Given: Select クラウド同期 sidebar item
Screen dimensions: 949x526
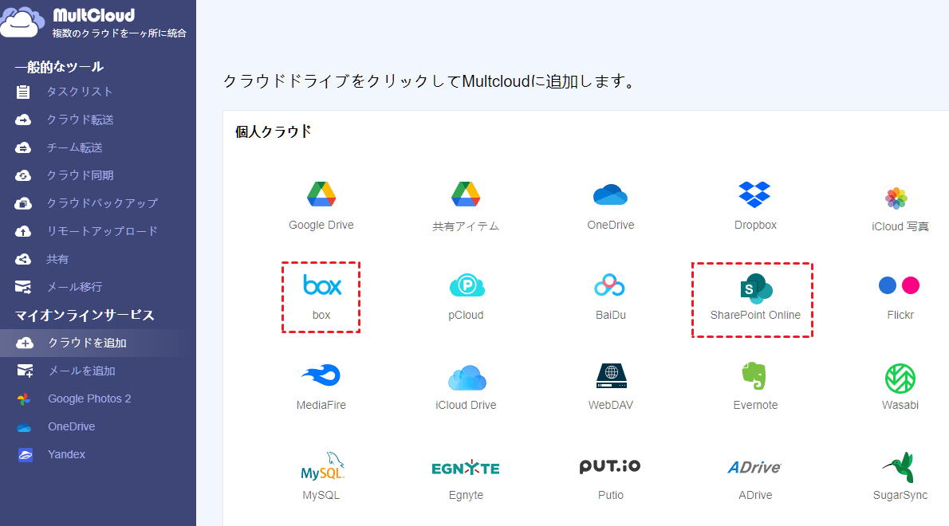Looking at the screenshot, I should (x=80, y=175).
